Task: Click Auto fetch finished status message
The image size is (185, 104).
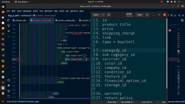Action: [23, 101]
